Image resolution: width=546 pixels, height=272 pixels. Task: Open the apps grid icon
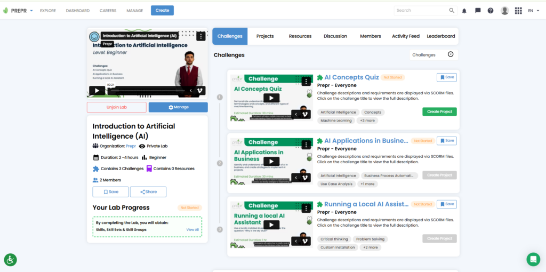518,11
